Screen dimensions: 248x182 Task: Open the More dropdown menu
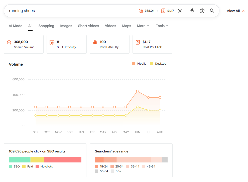pos(143,26)
